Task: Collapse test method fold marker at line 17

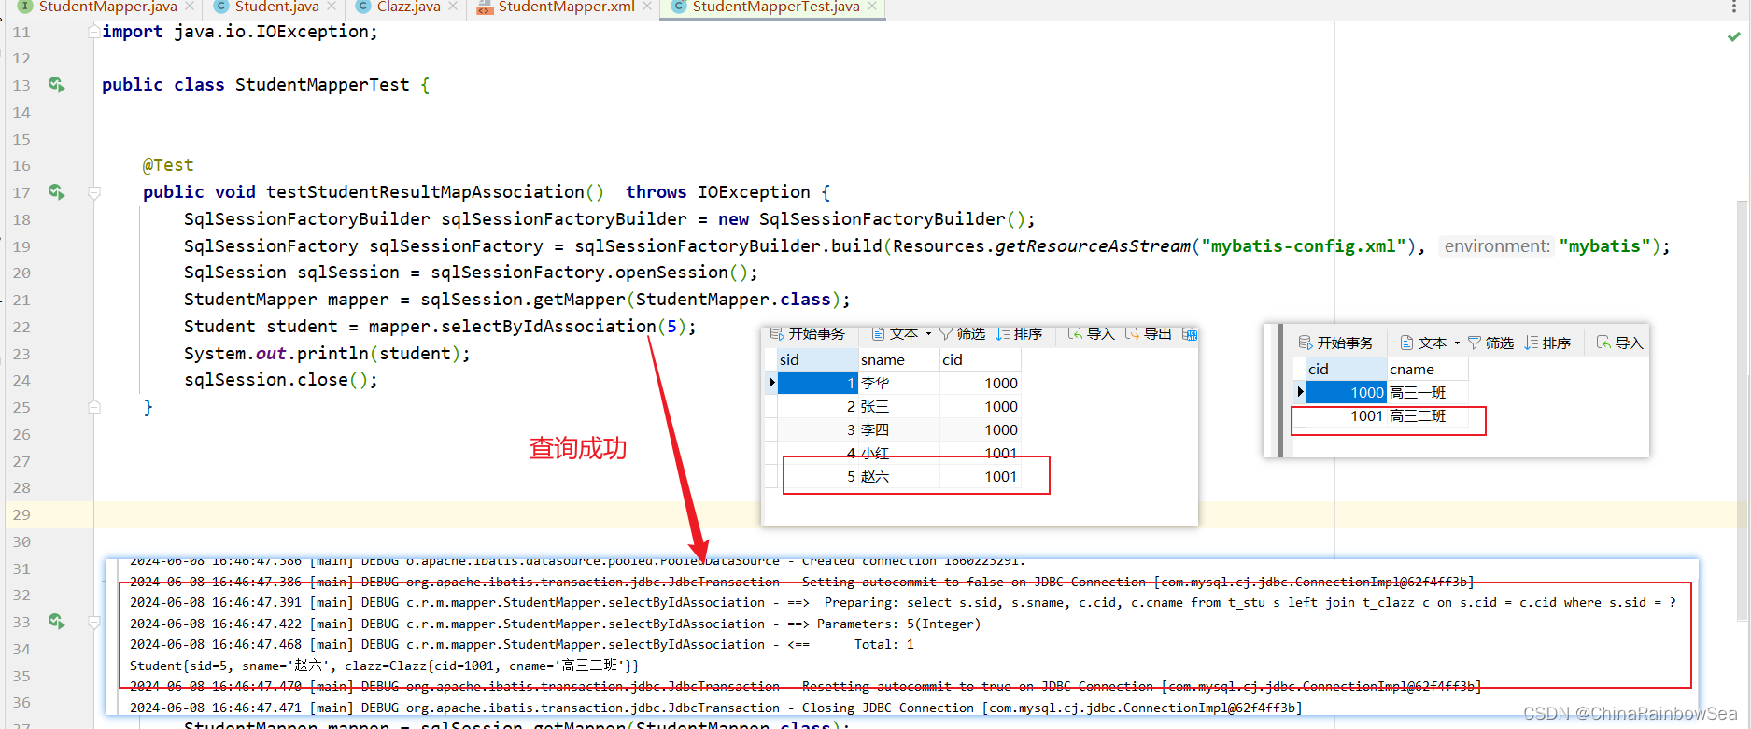Action: pos(93,192)
